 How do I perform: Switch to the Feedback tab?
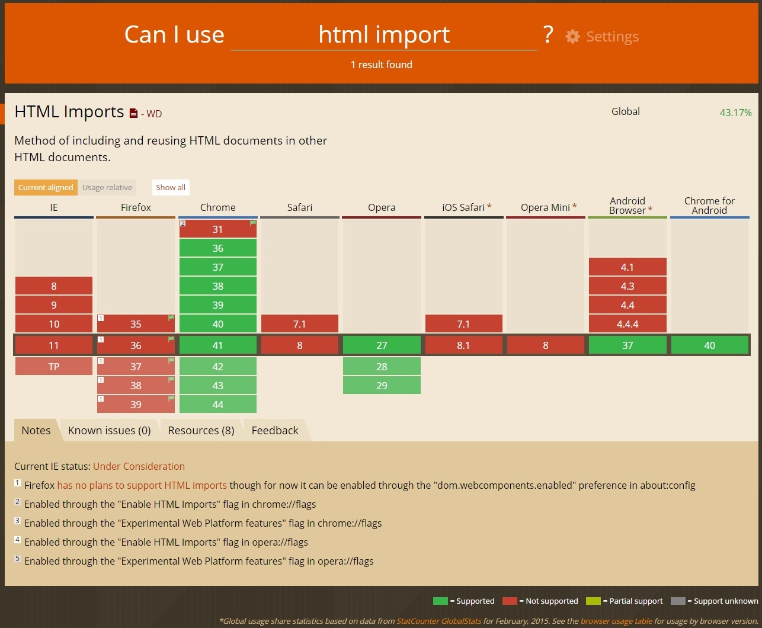click(275, 431)
